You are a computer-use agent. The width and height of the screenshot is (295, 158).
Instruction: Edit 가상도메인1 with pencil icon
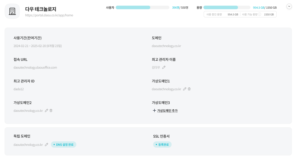(x=185, y=89)
